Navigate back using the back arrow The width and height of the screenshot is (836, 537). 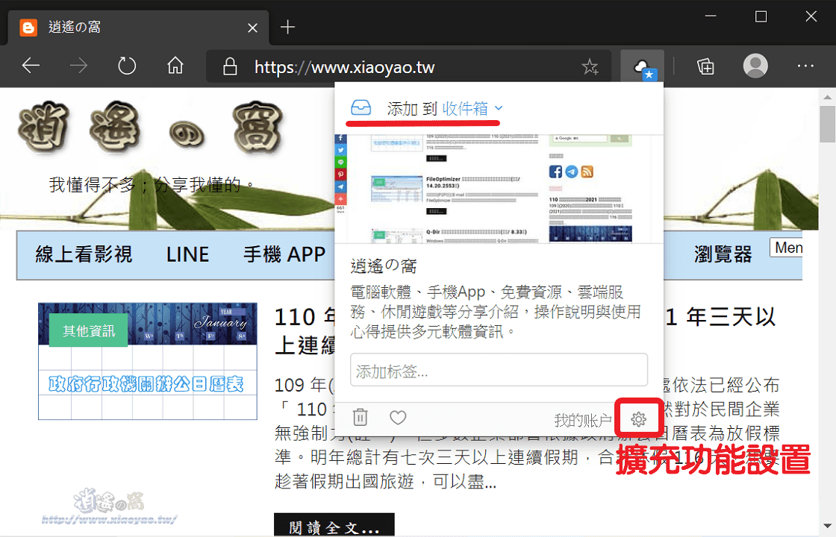click(x=31, y=67)
